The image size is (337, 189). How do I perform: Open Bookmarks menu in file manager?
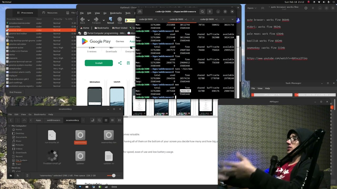(x=40, y=114)
